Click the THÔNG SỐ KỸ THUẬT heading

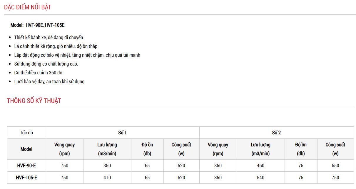pyautogui.click(x=34, y=101)
